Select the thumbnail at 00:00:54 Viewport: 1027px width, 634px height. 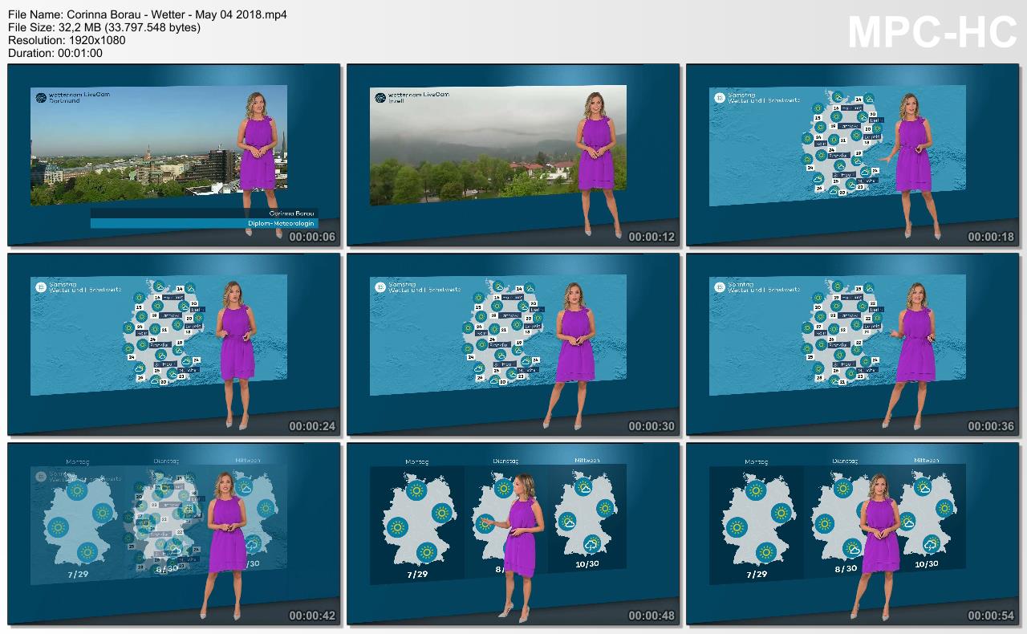pos(853,534)
